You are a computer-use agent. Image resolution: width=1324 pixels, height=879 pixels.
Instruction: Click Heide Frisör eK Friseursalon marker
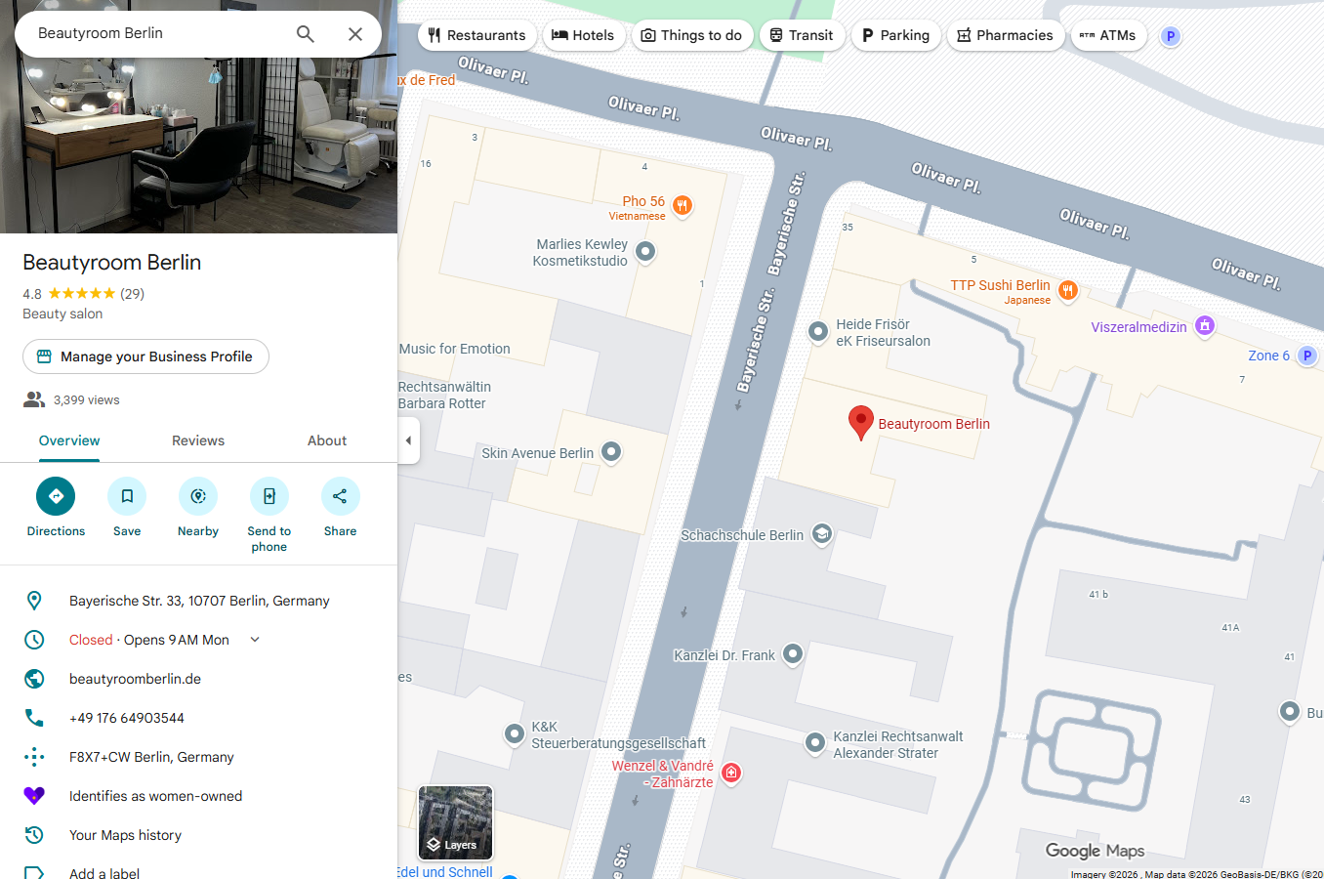pos(818,332)
